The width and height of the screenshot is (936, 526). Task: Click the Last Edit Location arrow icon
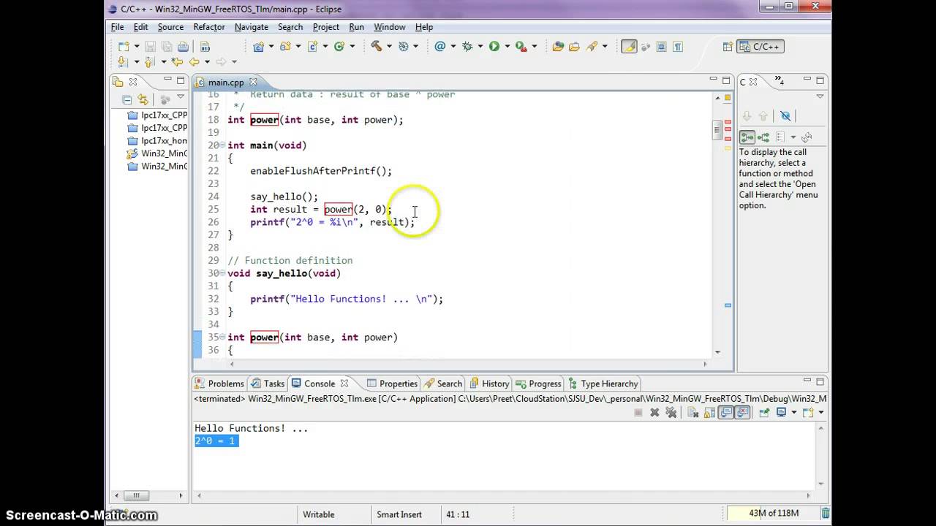pos(177,62)
